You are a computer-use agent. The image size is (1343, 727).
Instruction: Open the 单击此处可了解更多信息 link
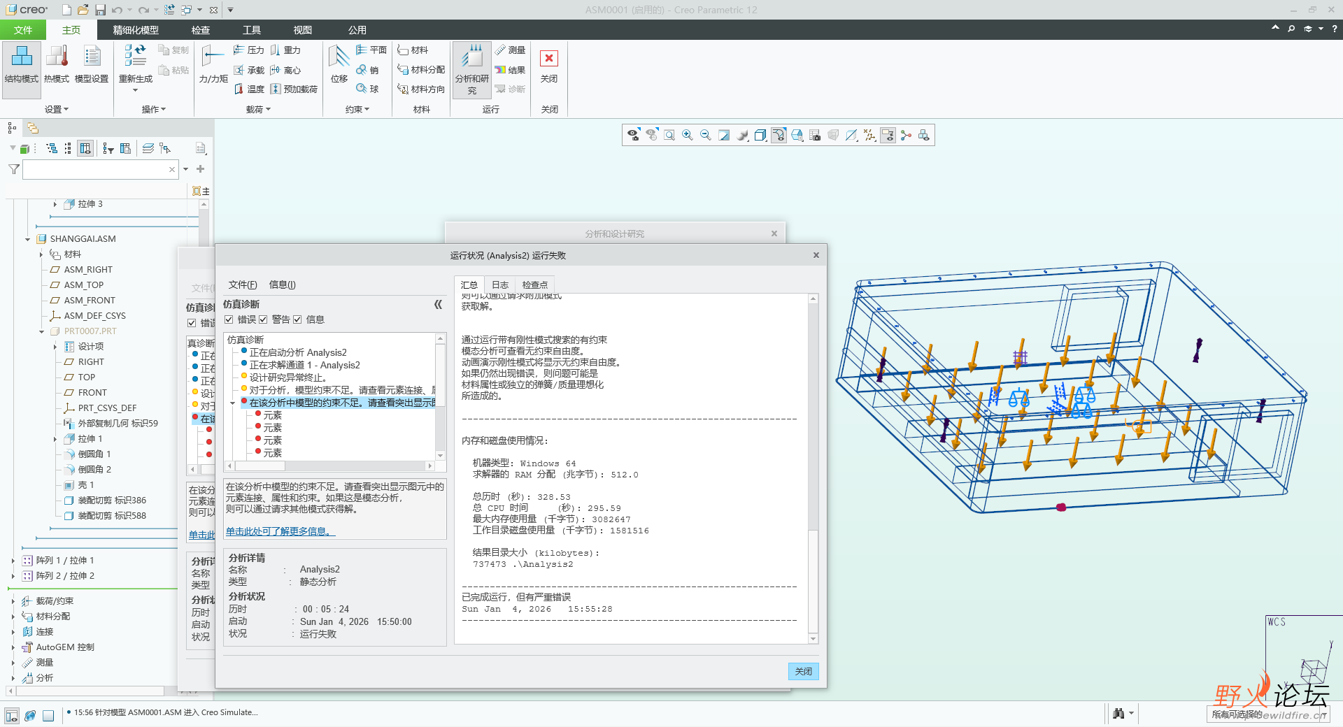click(x=280, y=531)
